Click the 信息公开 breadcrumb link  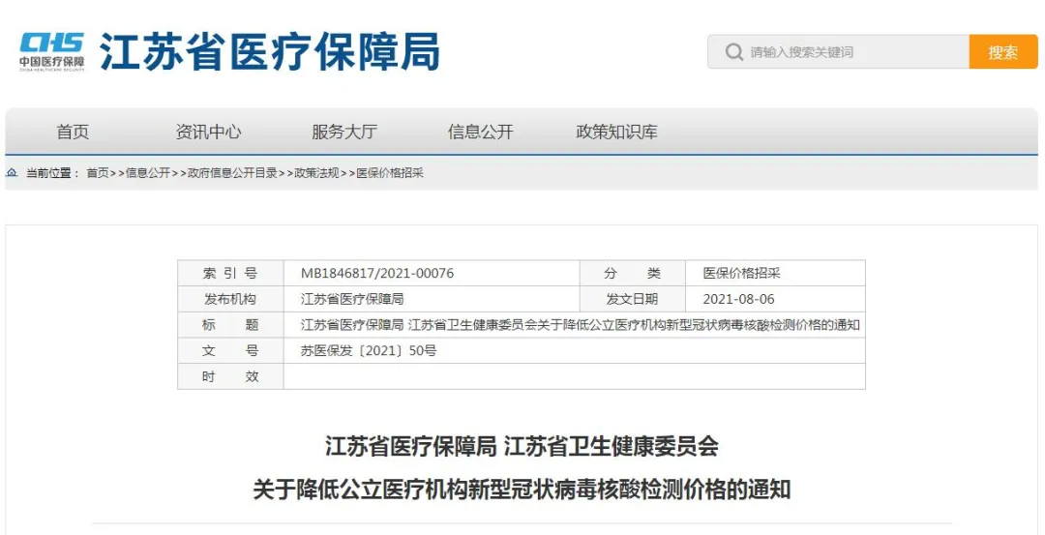[x=148, y=173]
